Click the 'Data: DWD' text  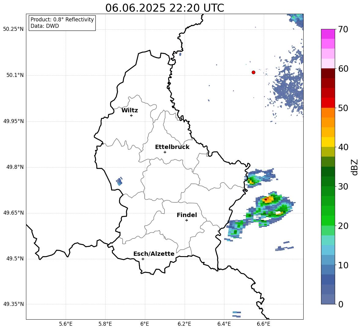(x=45, y=26)
